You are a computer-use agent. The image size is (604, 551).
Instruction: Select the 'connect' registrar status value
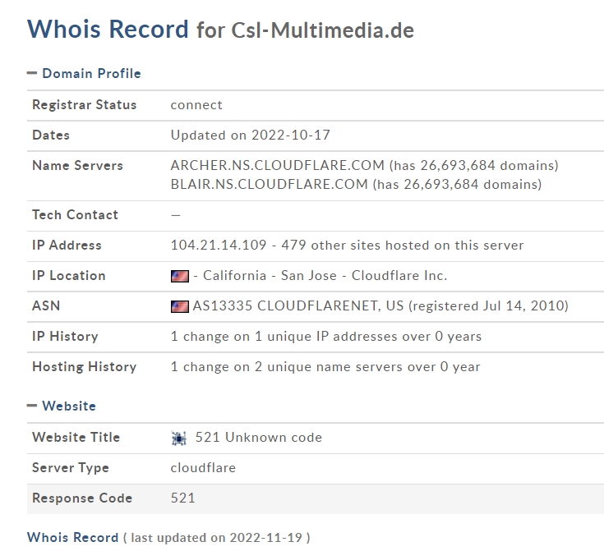196,105
